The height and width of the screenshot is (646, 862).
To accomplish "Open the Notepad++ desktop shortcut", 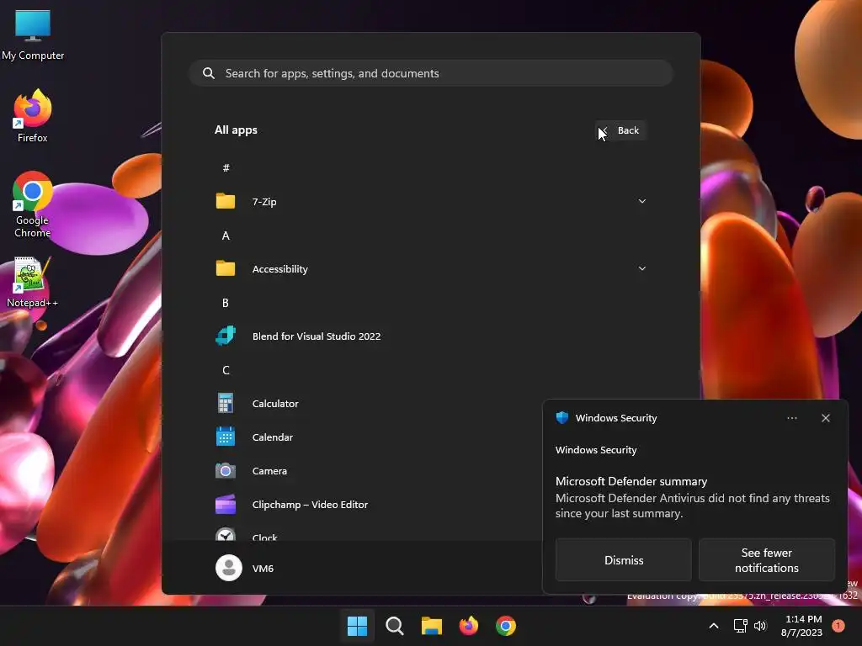I will 33,283.
